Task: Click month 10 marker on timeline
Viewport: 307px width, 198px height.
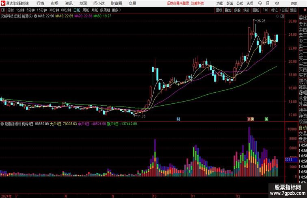Action: coord(154,196)
